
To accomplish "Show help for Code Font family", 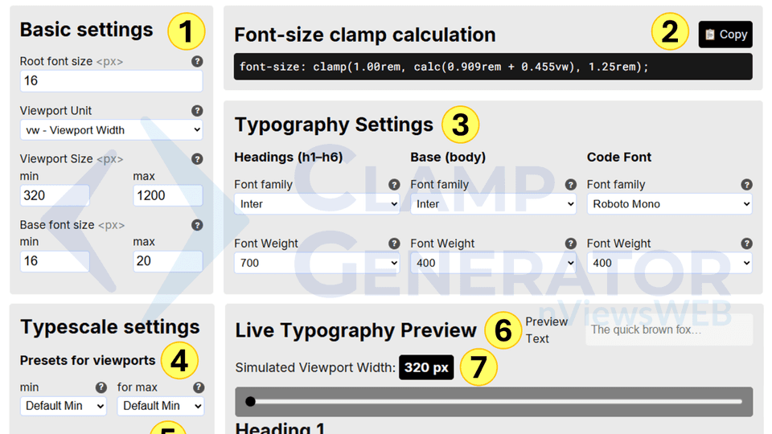I will pos(746,185).
